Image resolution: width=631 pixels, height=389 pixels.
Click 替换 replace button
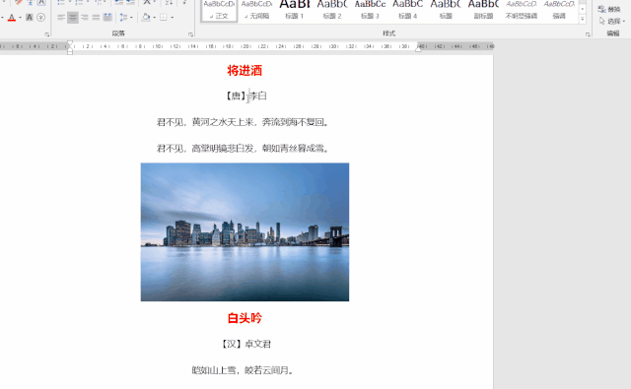tap(609, 9)
